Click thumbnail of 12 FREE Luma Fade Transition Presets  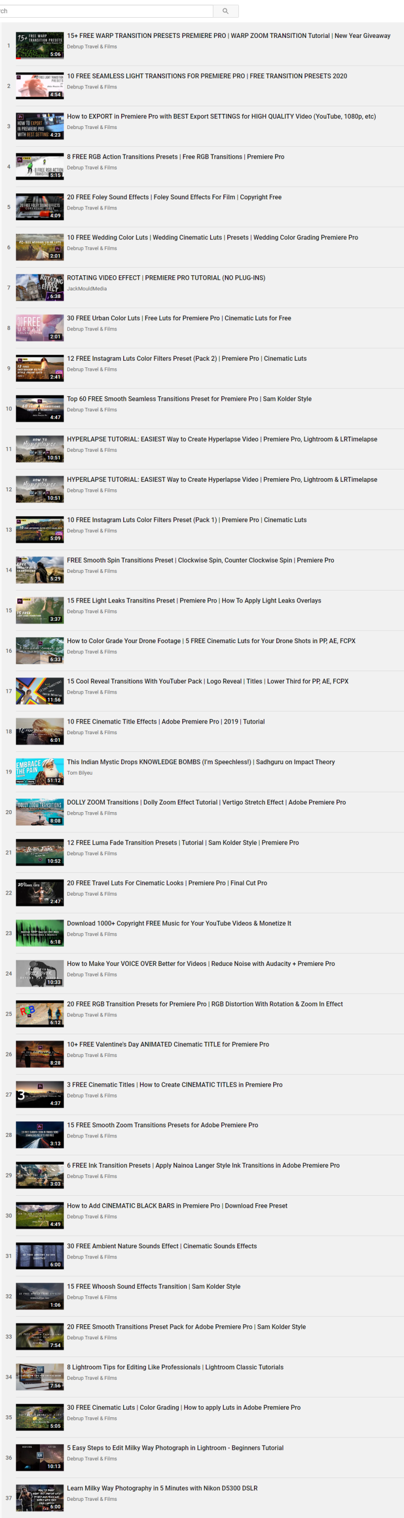coord(39,852)
